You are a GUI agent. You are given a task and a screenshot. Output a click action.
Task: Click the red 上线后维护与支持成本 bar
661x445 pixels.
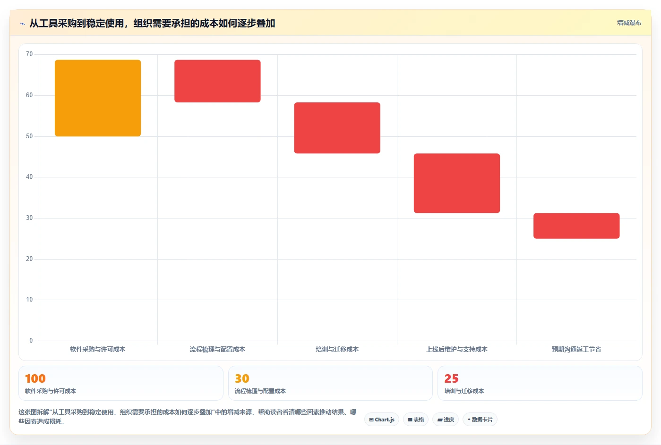coord(457,183)
